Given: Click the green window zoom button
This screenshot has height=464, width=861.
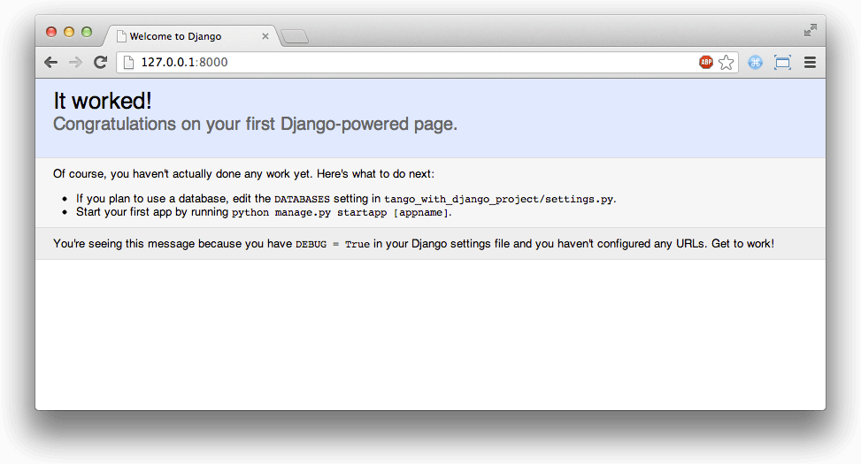Looking at the screenshot, I should pos(87,32).
